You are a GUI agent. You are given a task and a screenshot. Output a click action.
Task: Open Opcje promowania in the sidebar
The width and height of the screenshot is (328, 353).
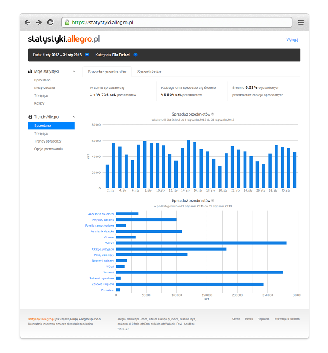tap(48, 149)
